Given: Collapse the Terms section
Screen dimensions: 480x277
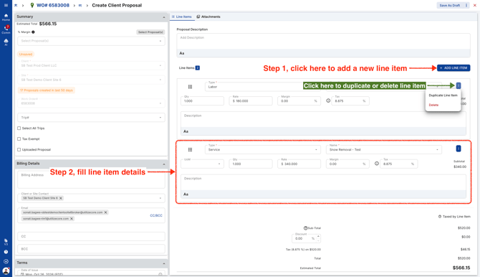Looking at the screenshot, I should pos(164,263).
